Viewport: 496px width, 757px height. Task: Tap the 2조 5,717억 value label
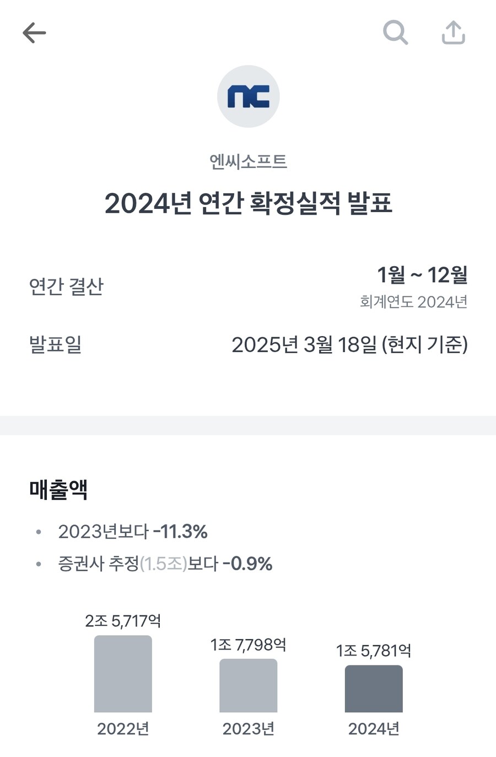click(x=123, y=619)
